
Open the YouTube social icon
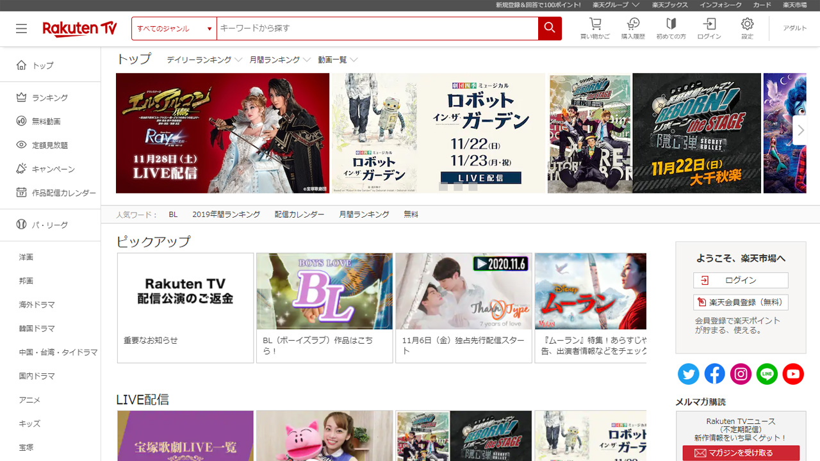click(x=793, y=374)
